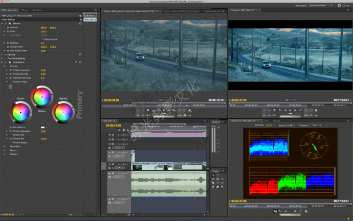Expand Primary Saturation parameter

pos(7,131)
